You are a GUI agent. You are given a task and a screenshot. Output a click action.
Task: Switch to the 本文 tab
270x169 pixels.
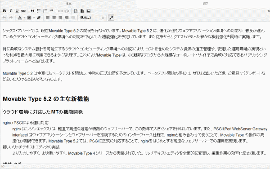coord(68,4)
